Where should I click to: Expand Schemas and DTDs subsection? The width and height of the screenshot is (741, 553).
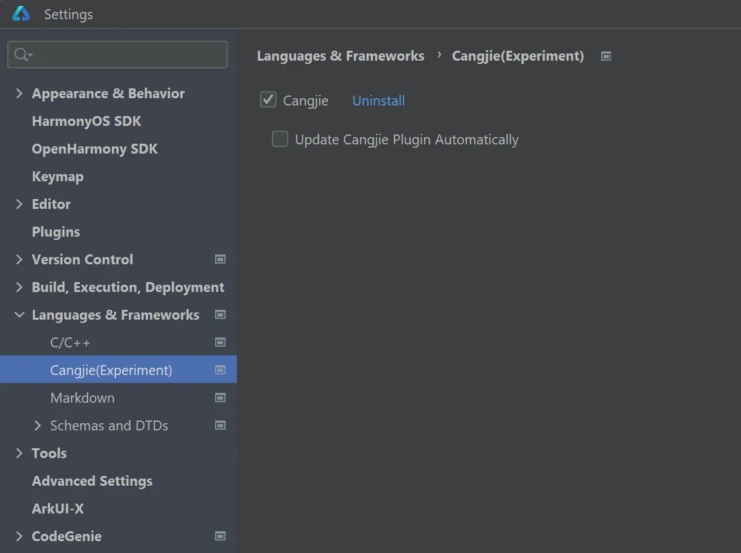pos(38,426)
